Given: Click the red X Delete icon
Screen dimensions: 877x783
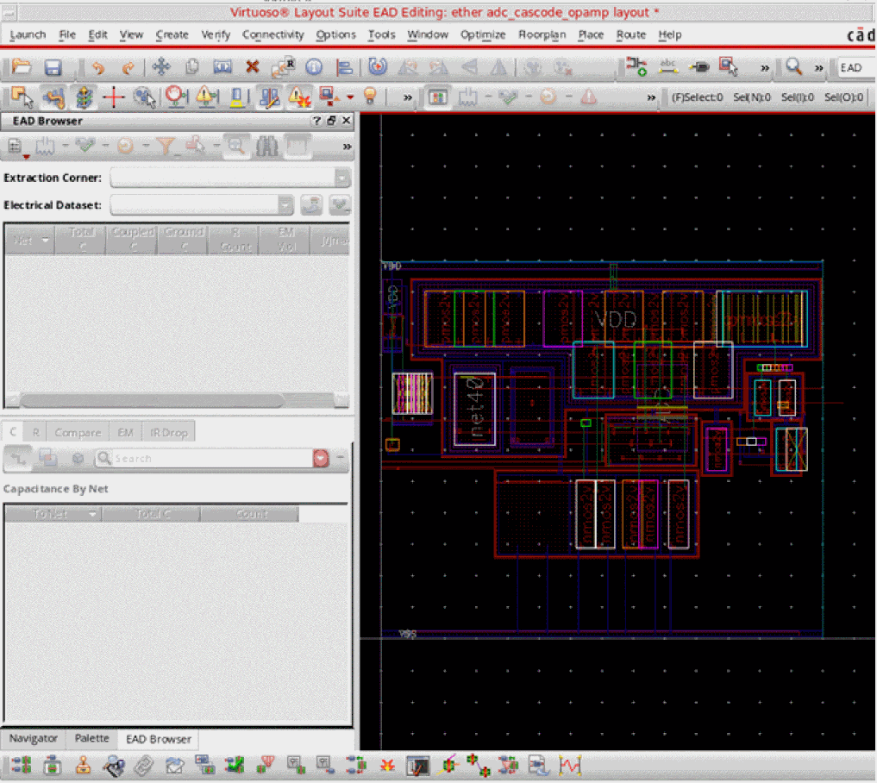Looking at the screenshot, I should (252, 67).
